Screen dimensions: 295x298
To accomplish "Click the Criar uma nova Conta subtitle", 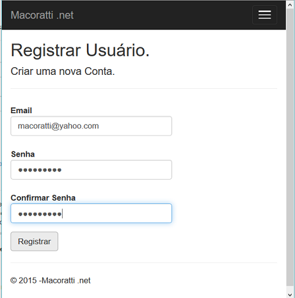I will (63, 71).
